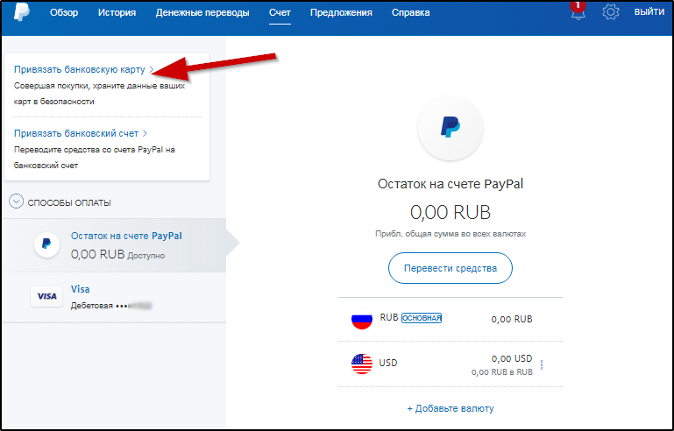The width and height of the screenshot is (674, 431).
Task: Click the Дебетовая card number text
Action: 111,306
